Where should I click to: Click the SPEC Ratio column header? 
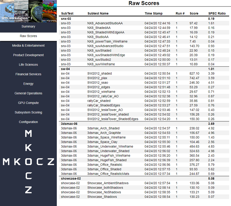[217, 13]
